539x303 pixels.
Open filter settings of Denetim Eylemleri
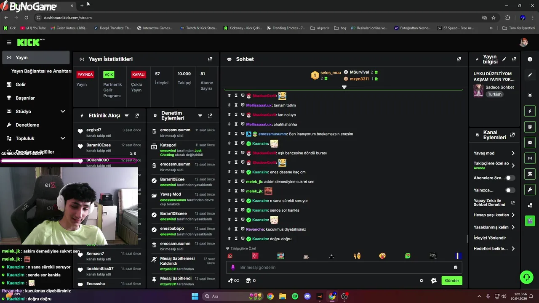[x=200, y=116]
